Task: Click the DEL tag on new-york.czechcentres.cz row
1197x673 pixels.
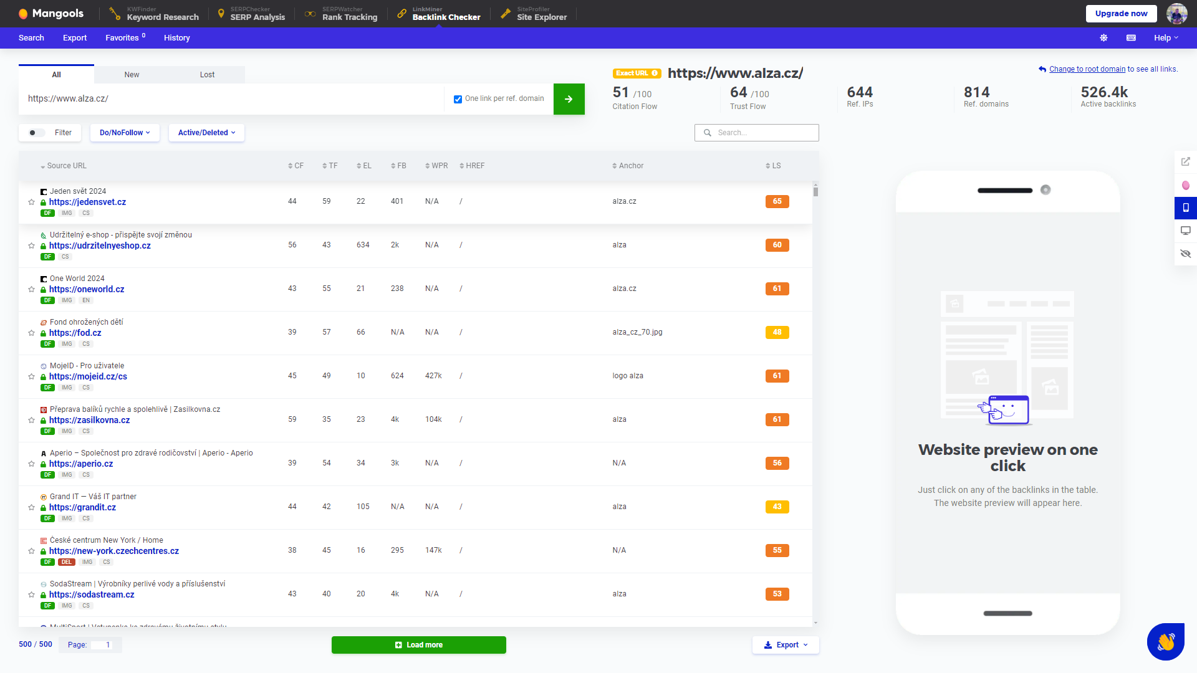Action: click(67, 562)
